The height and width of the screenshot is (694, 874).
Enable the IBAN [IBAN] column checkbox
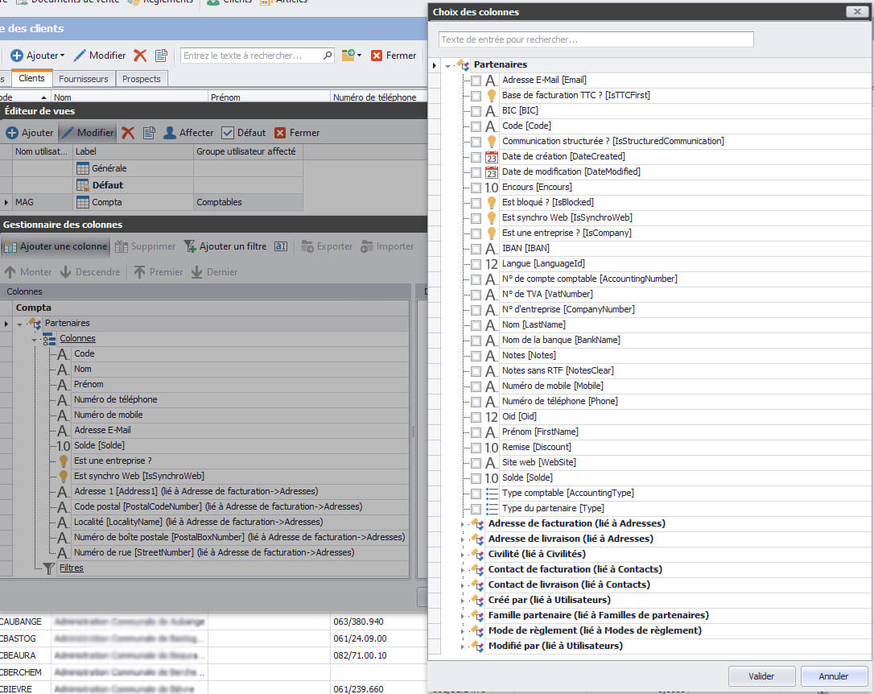click(476, 249)
